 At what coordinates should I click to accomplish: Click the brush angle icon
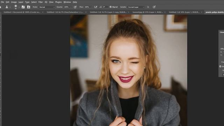(x=100, y=7)
